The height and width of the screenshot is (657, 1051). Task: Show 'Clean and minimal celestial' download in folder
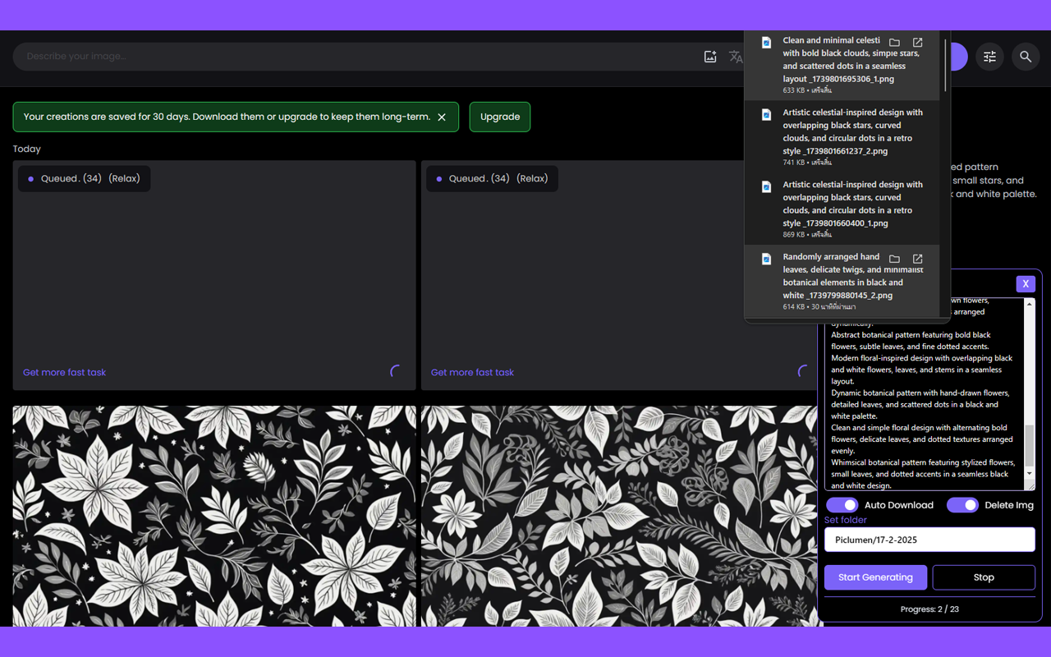894,43
